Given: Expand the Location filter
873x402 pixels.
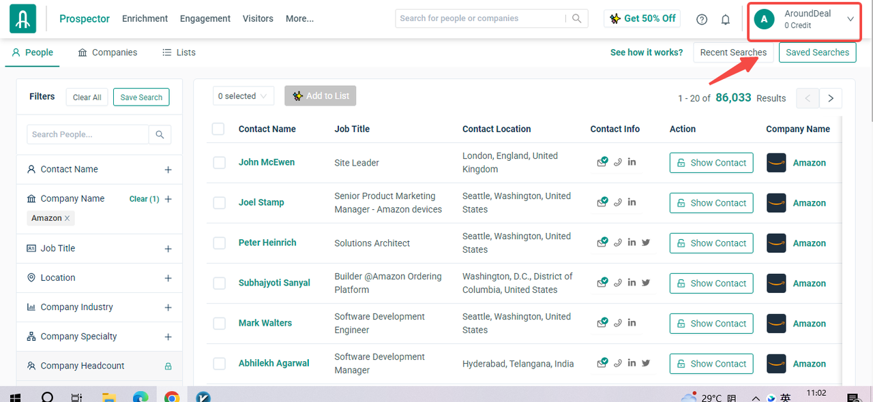Looking at the screenshot, I should (168, 278).
